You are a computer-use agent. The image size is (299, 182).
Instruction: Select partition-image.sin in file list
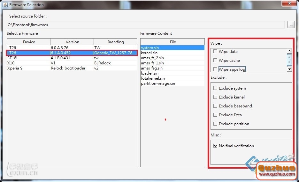pos(172,84)
